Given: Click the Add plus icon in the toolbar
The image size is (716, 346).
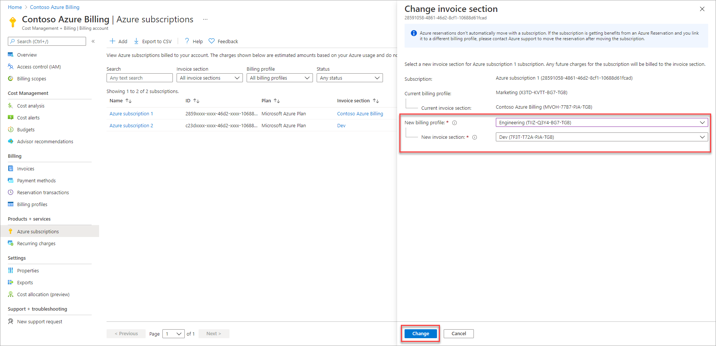Looking at the screenshot, I should [112, 41].
